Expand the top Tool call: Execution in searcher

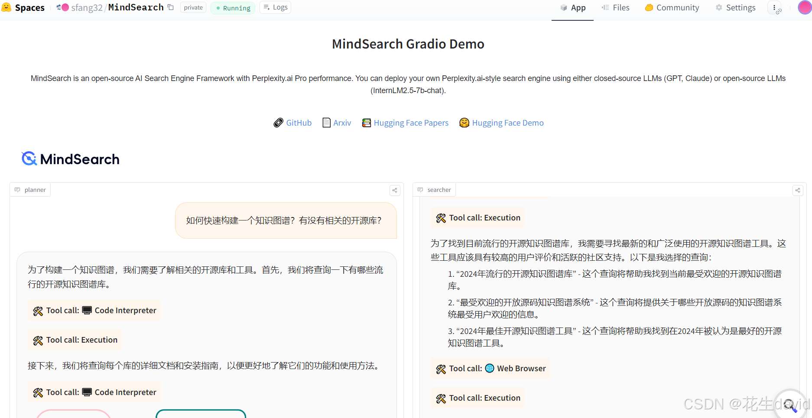477,218
